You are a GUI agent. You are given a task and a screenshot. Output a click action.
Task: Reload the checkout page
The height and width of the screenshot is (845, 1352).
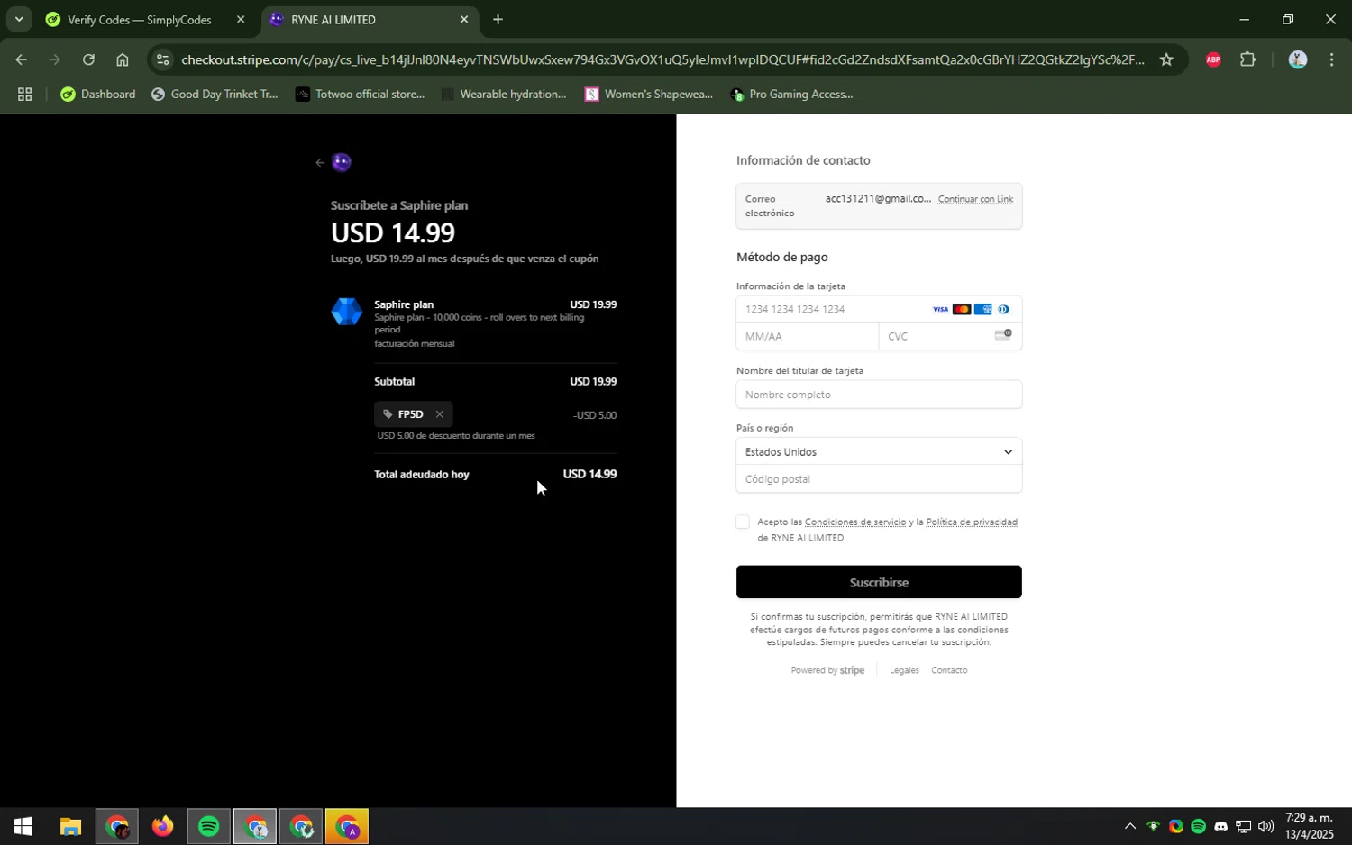[x=88, y=60]
